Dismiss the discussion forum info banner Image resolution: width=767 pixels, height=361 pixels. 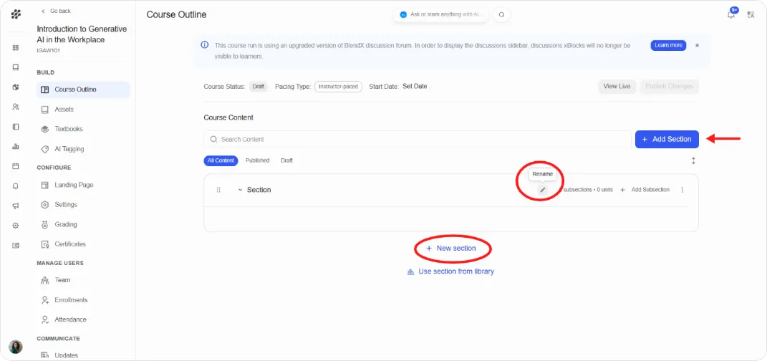697,45
